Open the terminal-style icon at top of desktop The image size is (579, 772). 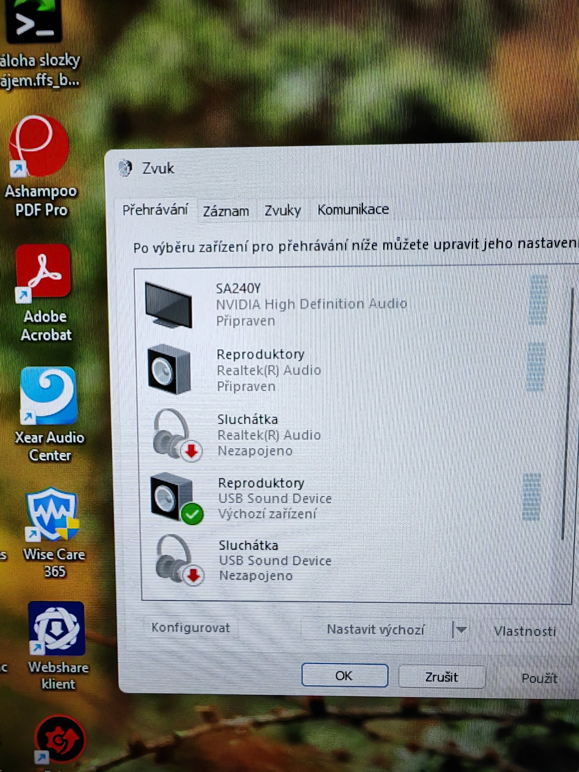[x=33, y=21]
